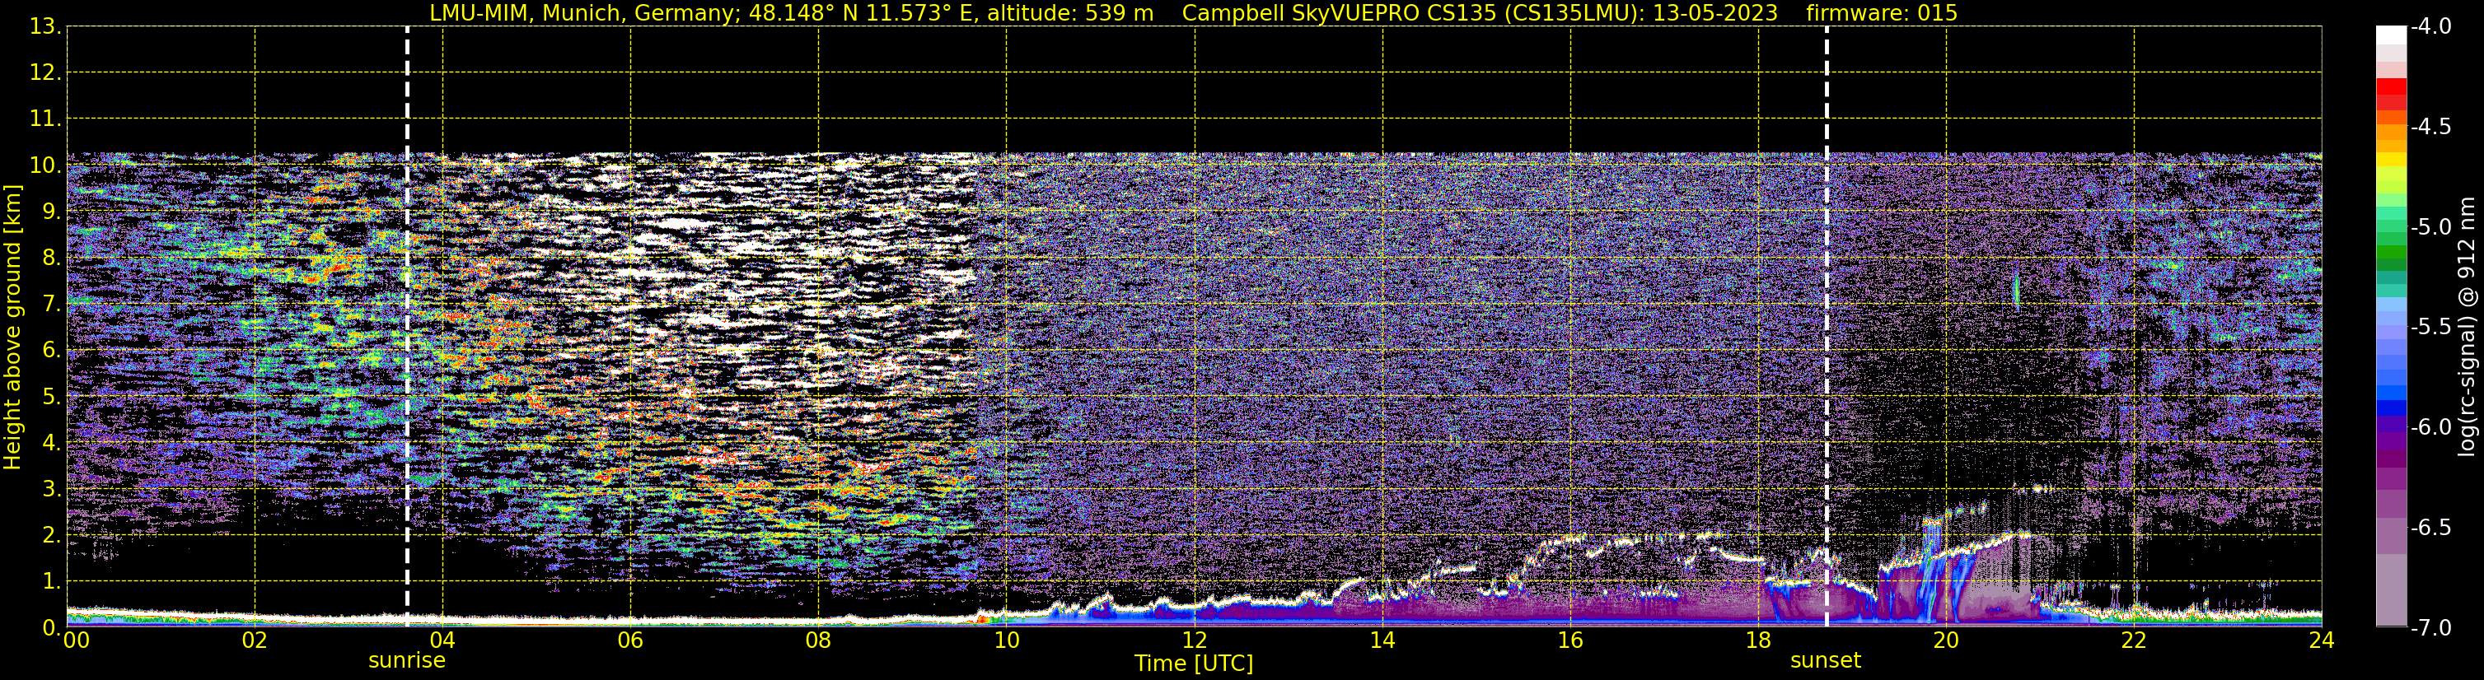Click the '18' tick on the time axis
The height and width of the screenshot is (680, 2484).
[x=1759, y=640]
